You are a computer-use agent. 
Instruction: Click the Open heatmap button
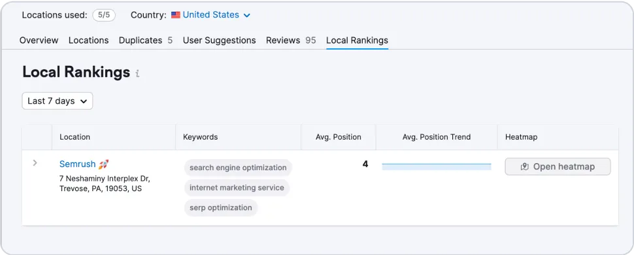558,167
